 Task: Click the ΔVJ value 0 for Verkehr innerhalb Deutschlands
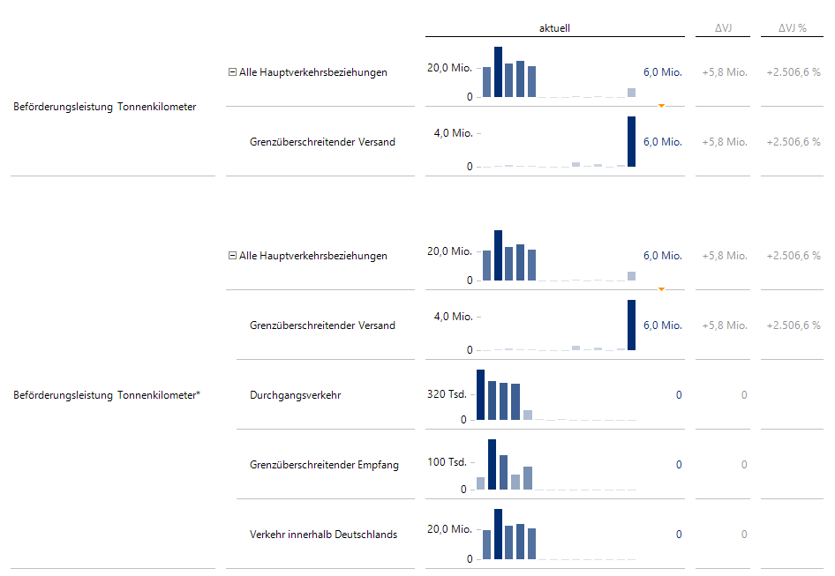click(x=744, y=535)
